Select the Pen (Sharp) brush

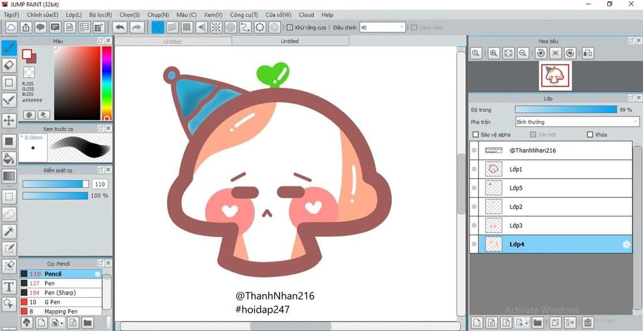coord(61,293)
